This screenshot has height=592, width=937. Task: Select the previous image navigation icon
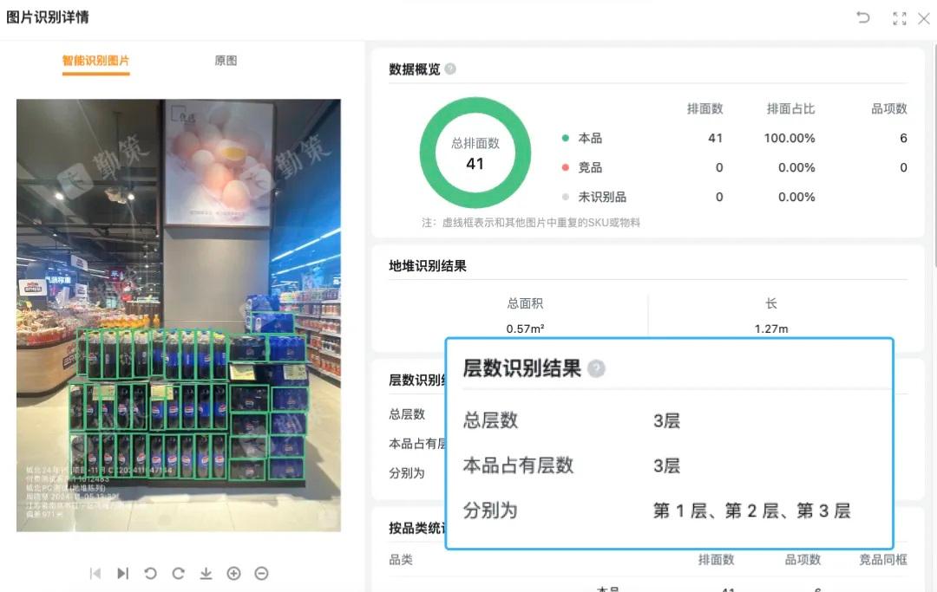click(95, 573)
